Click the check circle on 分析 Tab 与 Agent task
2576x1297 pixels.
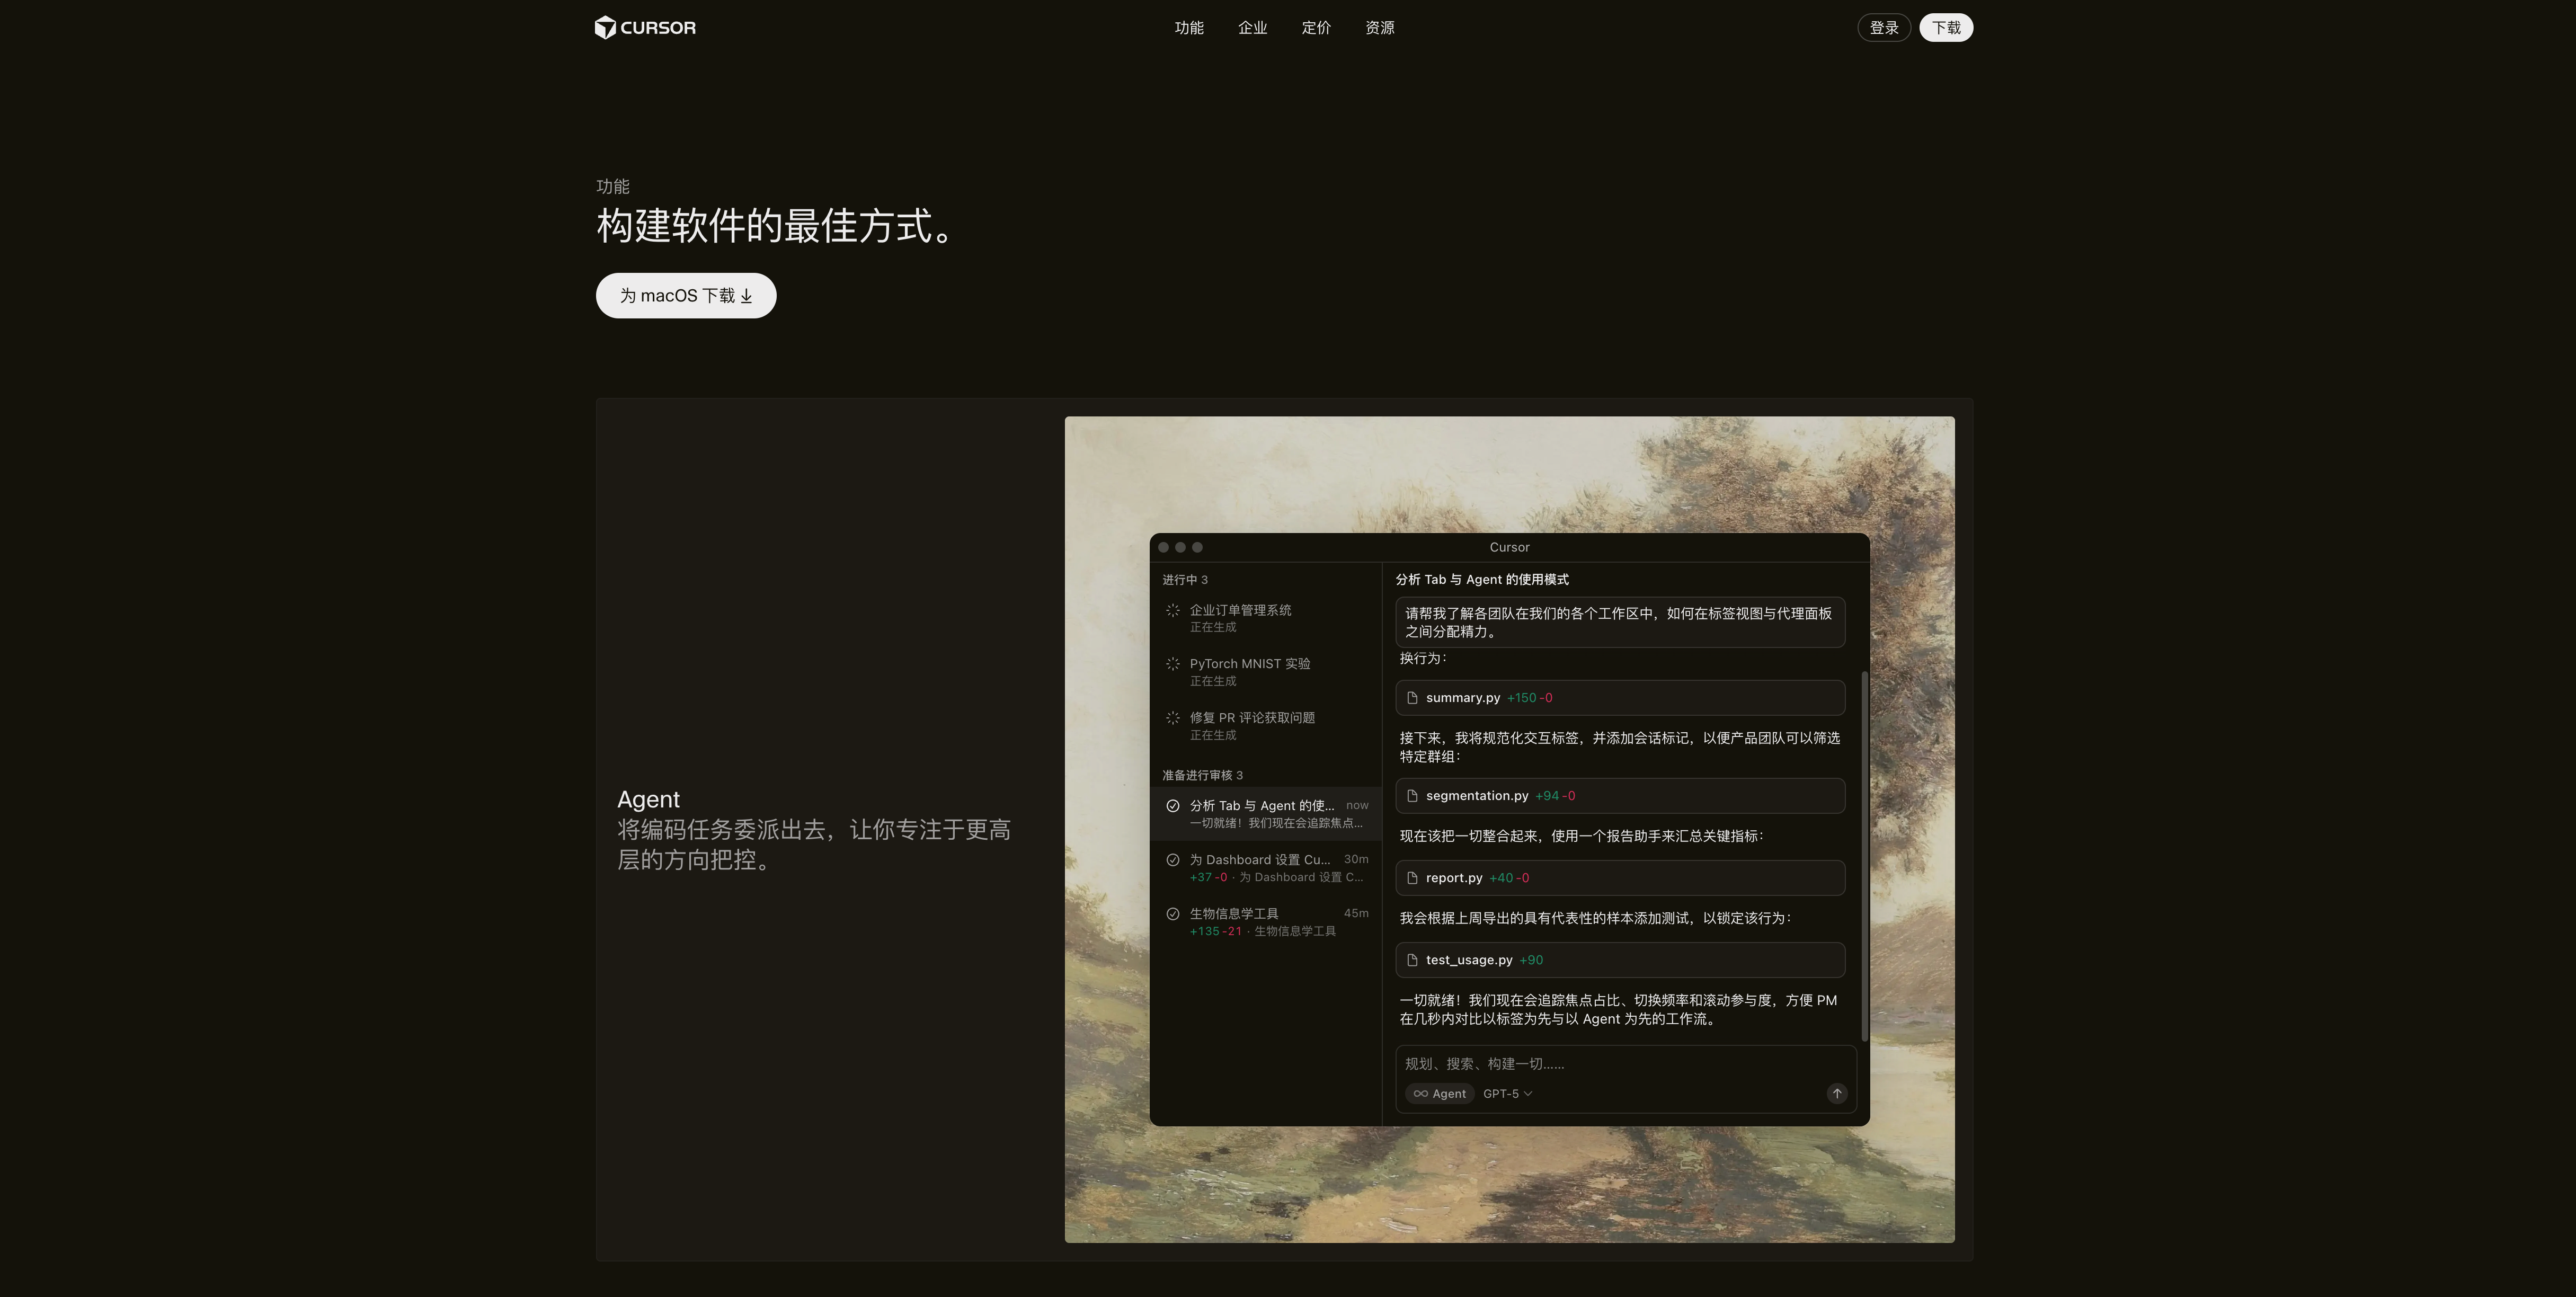[x=1172, y=805]
